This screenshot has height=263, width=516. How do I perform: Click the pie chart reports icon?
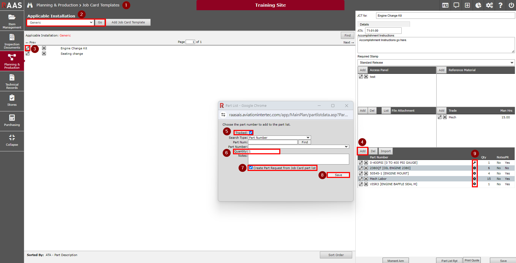tap(478, 5)
